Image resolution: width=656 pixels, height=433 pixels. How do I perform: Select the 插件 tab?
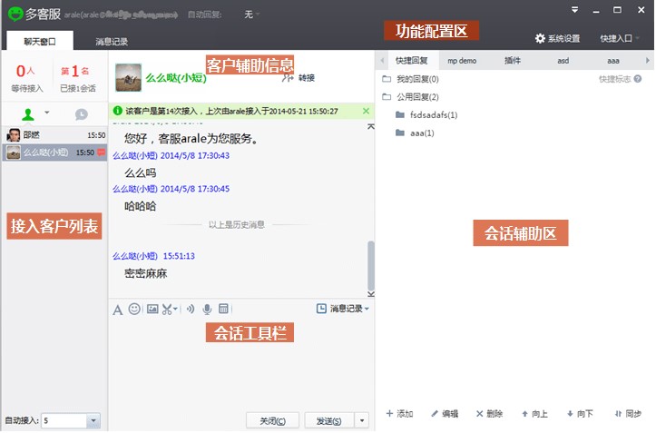click(x=513, y=60)
